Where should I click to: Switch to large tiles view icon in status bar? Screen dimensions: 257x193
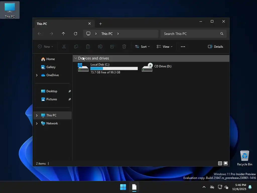[x=226, y=163]
